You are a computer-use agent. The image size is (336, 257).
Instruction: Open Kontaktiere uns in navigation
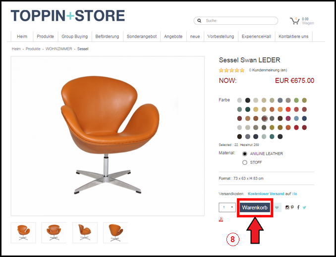pyautogui.click(x=293, y=37)
